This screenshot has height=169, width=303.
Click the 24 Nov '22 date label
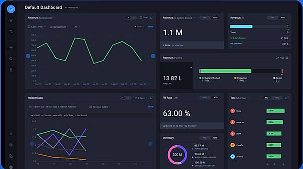pyautogui.click(x=282, y=58)
